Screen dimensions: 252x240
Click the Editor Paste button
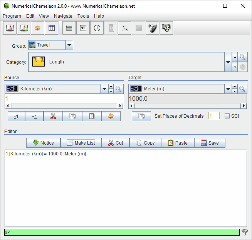tap(178, 143)
